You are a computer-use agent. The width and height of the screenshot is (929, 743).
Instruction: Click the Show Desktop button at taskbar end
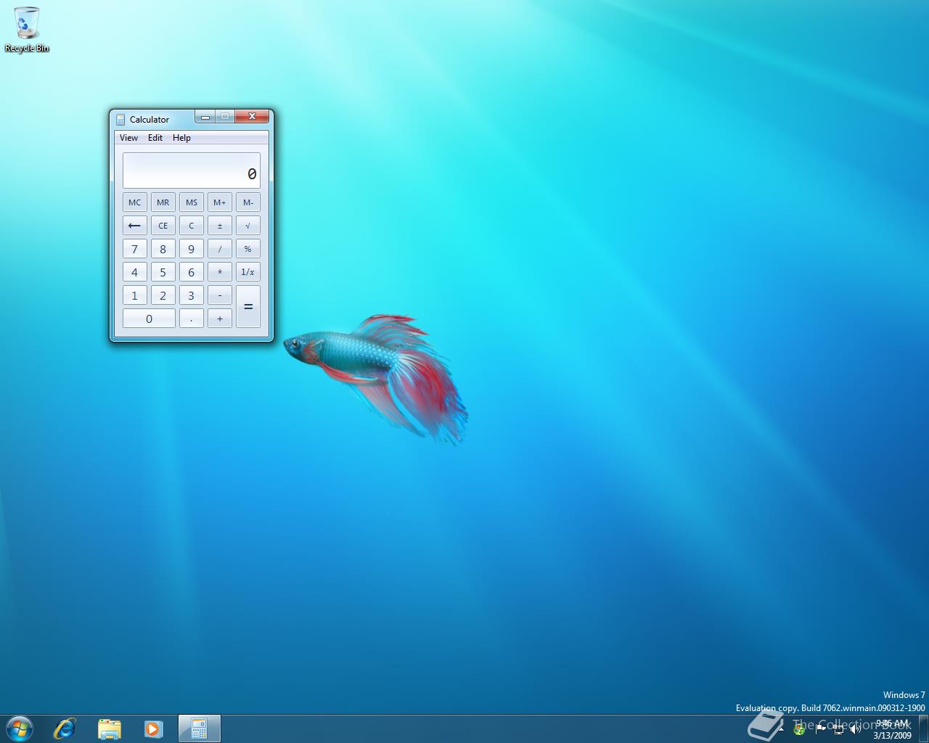point(923,728)
